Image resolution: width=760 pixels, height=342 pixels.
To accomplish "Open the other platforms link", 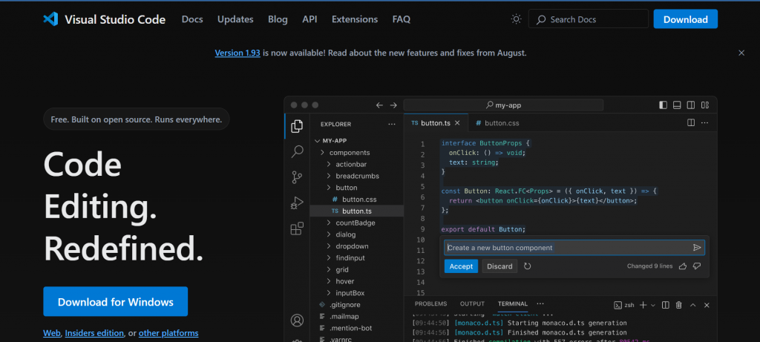I will click(168, 333).
